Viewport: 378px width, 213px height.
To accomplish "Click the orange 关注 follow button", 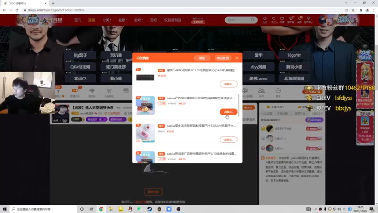I will pos(249,108).
